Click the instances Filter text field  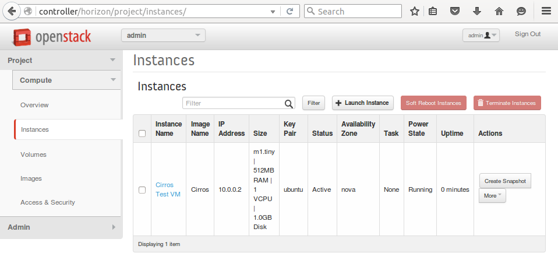pos(233,103)
